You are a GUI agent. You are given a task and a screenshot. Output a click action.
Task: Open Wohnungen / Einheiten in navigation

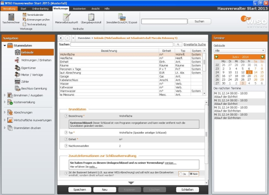[x=36, y=60]
